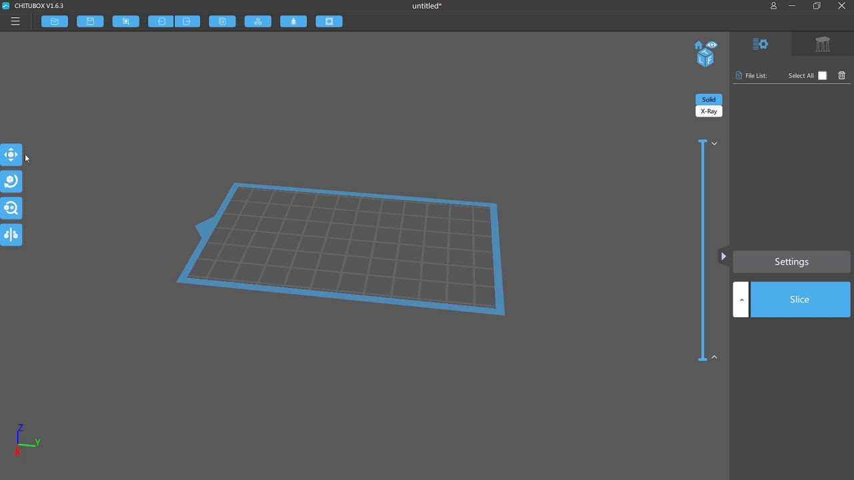Tick the Select All checkbox

[823, 76]
